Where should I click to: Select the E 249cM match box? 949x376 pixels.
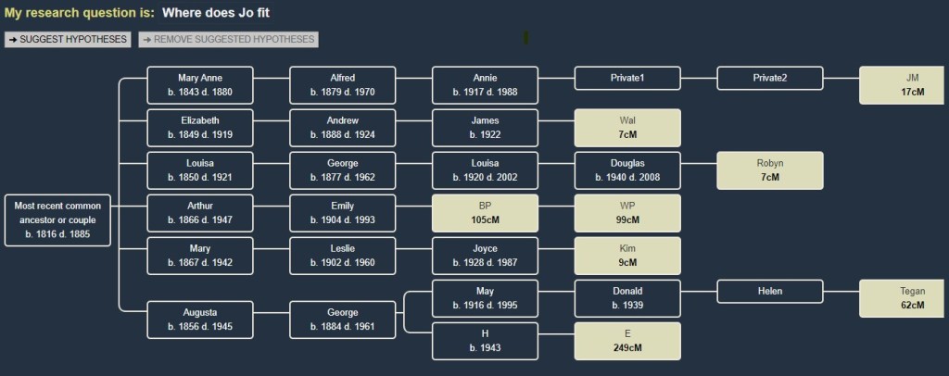(627, 341)
